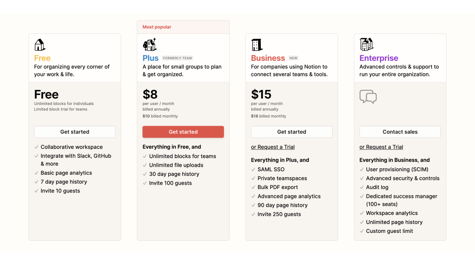Click the Plus plan building icon
Viewport: 475px width, 267px height.
(150, 44)
